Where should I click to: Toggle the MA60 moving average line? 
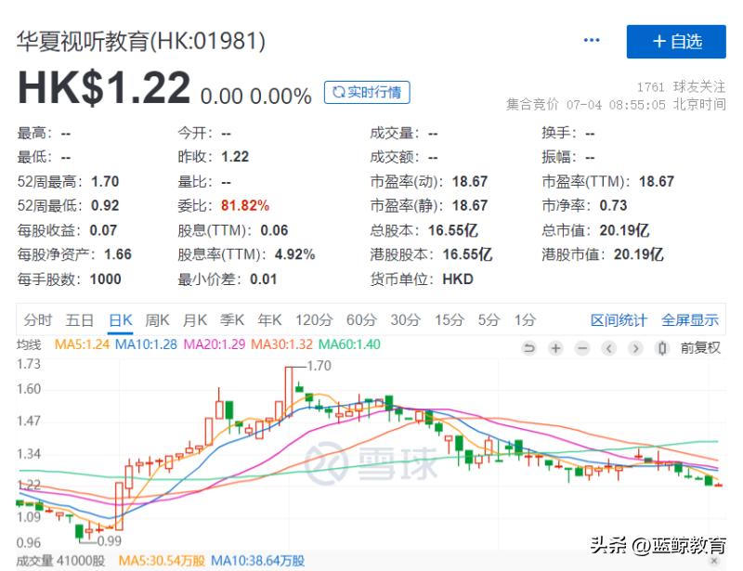tap(352, 344)
